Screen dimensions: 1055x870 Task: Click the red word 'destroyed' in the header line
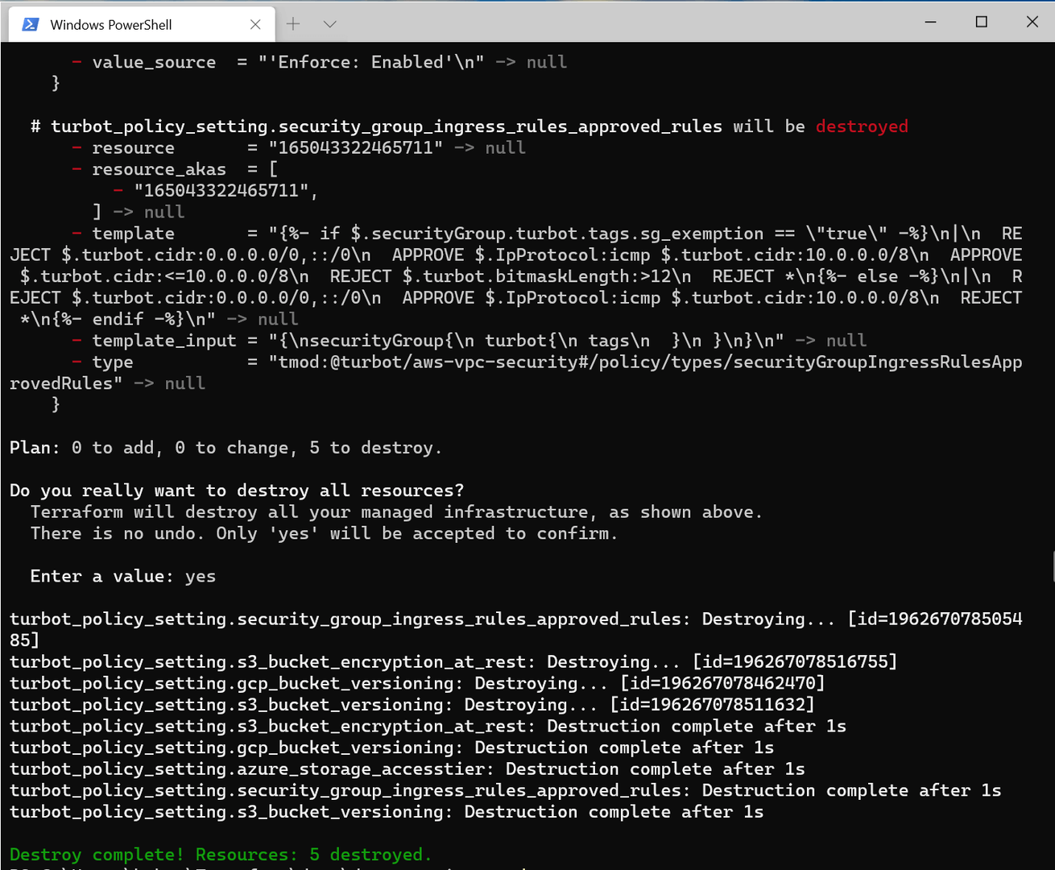click(862, 126)
